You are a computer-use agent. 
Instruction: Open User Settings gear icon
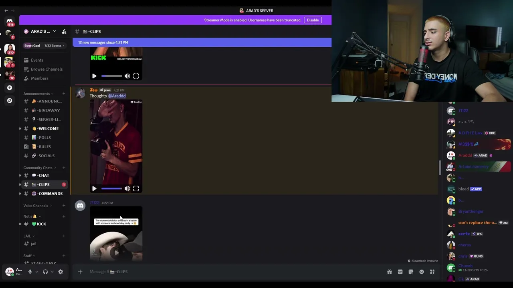click(x=61, y=272)
